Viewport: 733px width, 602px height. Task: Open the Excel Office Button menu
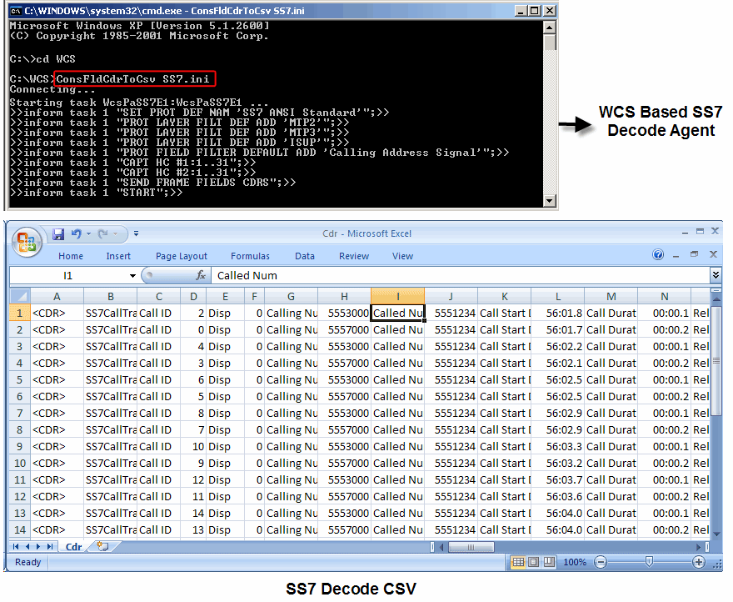(27, 242)
